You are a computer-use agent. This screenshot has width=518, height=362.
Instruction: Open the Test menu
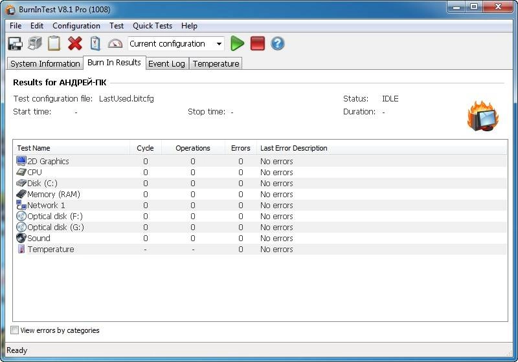pyautogui.click(x=117, y=26)
